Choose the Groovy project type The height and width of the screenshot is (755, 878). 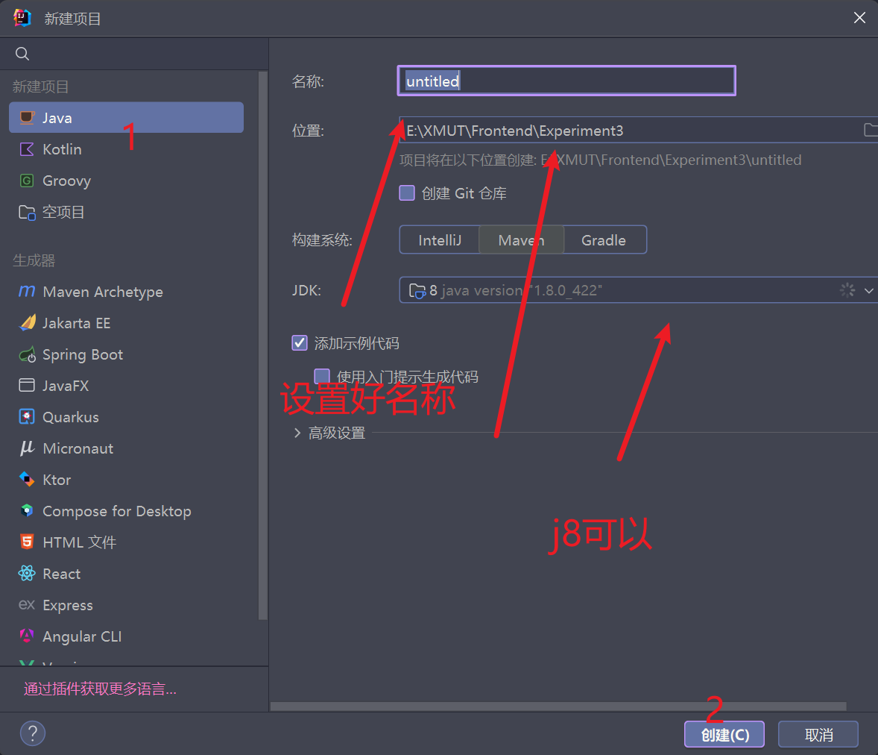click(x=126, y=181)
